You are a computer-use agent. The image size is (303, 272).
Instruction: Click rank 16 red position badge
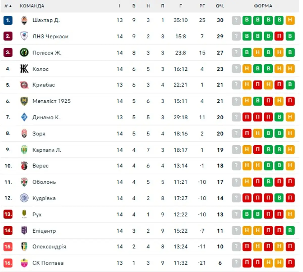point(8,263)
